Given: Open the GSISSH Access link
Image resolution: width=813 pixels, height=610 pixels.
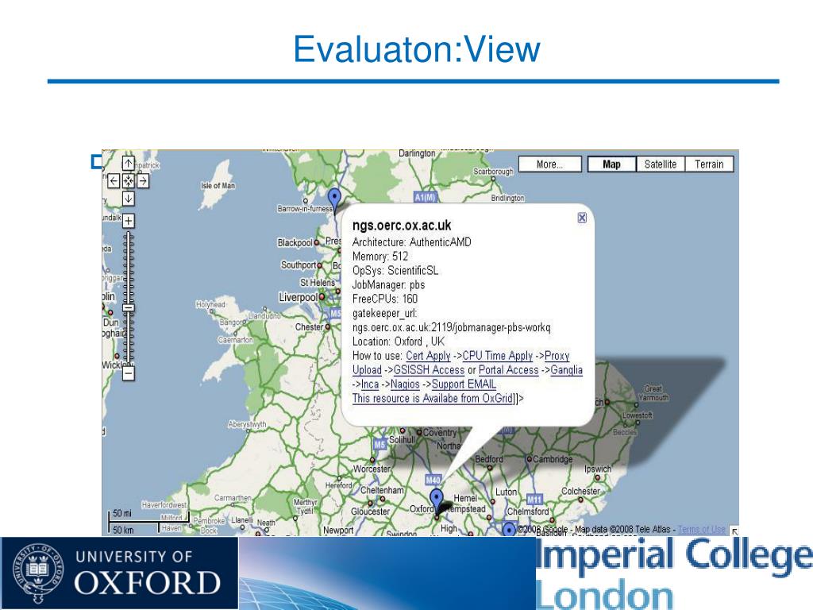Looking at the screenshot, I should point(429,370).
